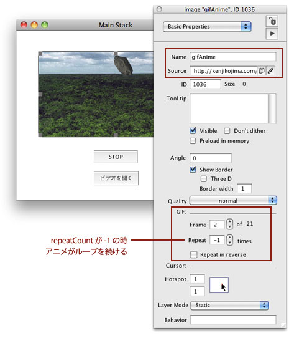Open the file browse icon beside Source

point(261,70)
